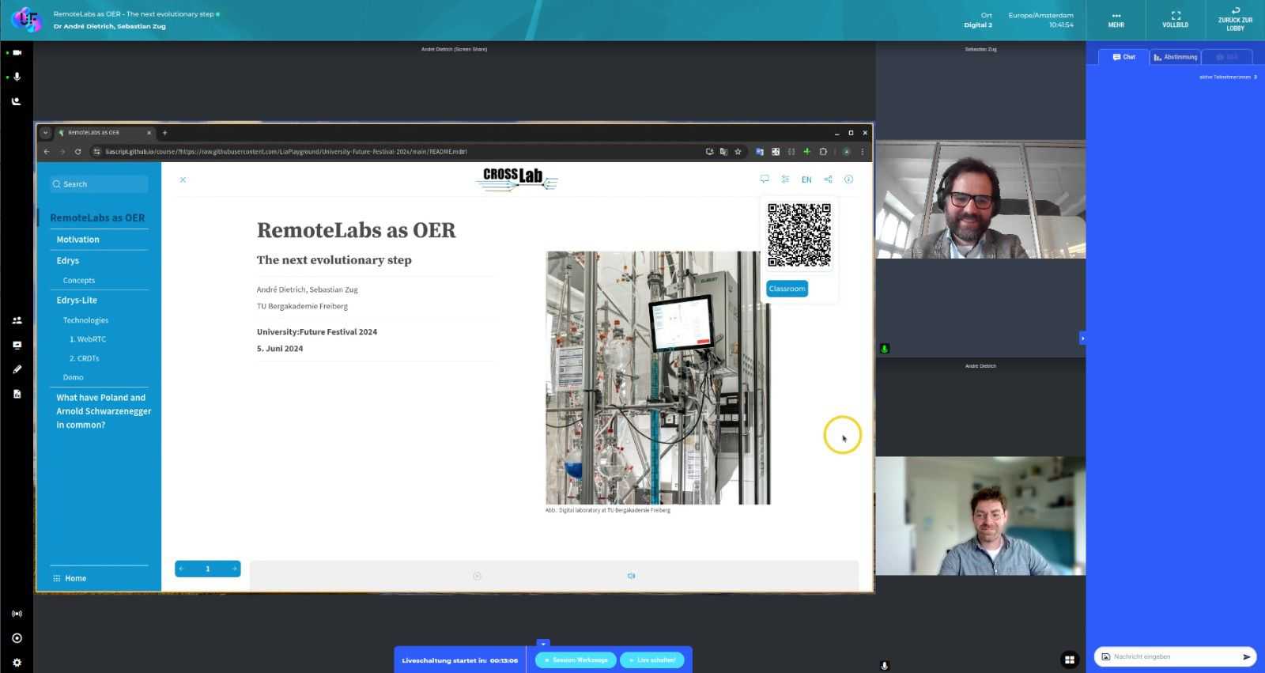This screenshot has height=673, width=1265.
Task: Collapse the chat panel with side arrow
Action: coord(1082,338)
